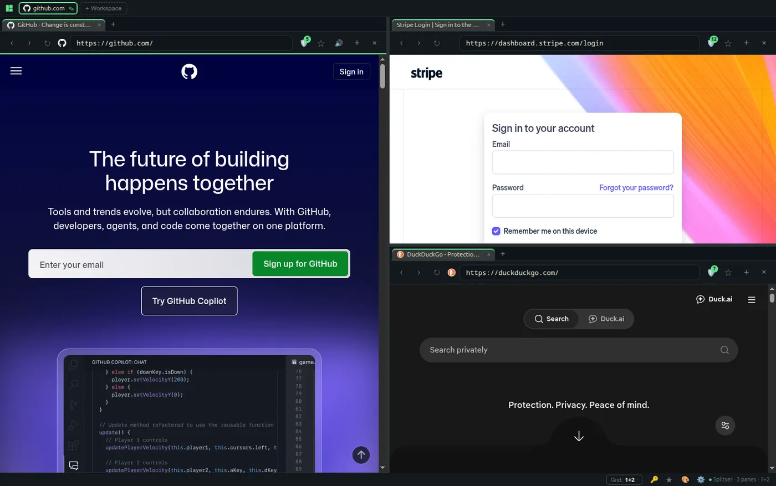Reload the Stripe pane
This screenshot has width=776, height=486.
[x=437, y=43]
